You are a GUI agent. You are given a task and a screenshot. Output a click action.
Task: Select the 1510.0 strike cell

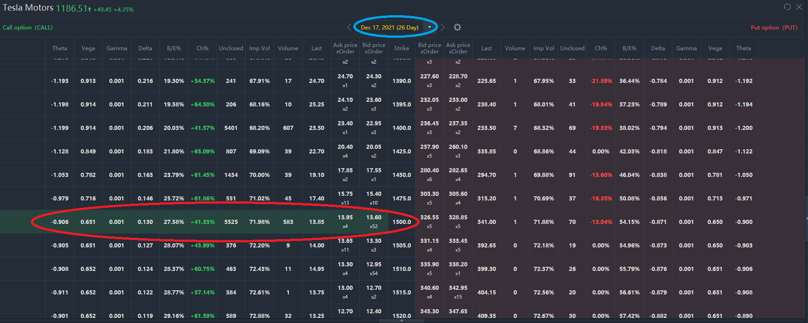point(402,269)
